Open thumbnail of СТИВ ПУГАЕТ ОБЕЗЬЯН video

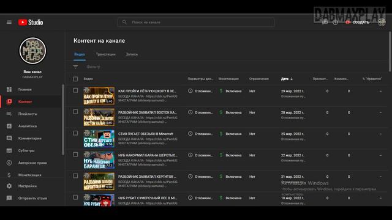[x=99, y=139]
